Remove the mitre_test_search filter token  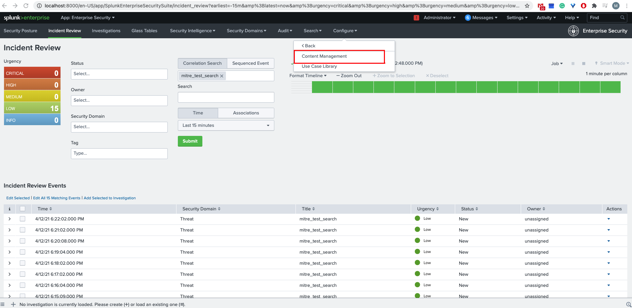coord(222,76)
